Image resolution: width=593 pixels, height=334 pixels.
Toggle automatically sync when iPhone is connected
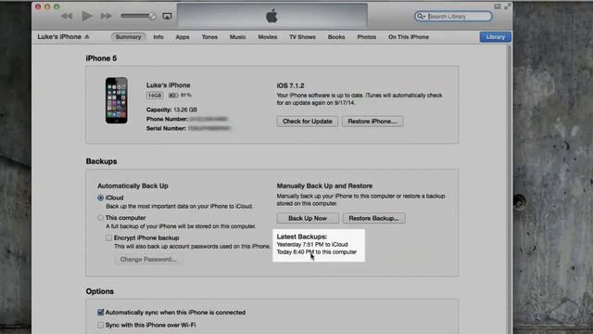click(101, 313)
